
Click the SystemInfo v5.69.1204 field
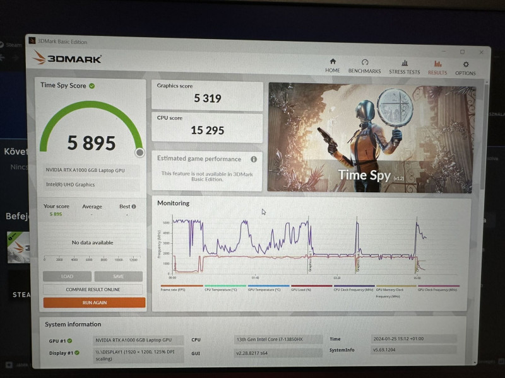click(413, 350)
